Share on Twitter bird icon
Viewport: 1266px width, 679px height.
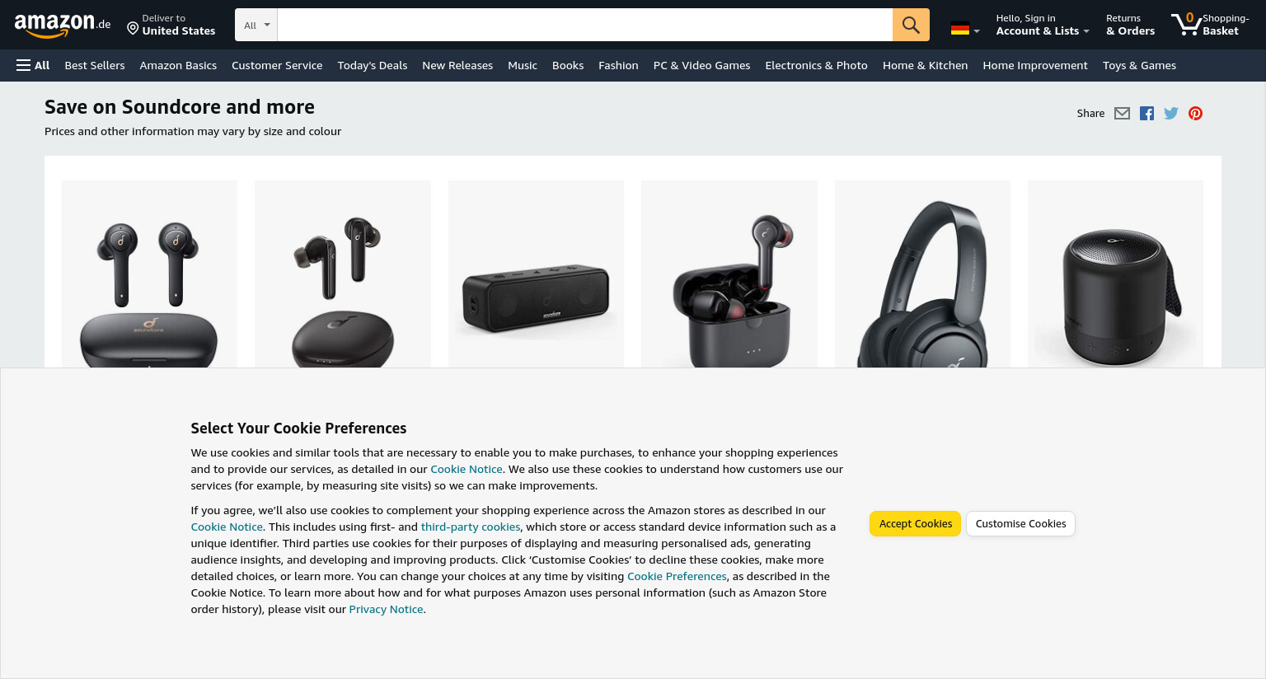click(x=1171, y=114)
